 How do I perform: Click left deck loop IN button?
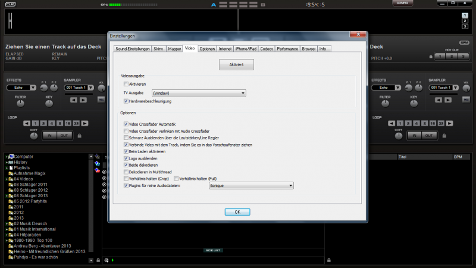[49, 136]
